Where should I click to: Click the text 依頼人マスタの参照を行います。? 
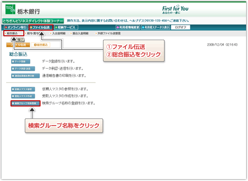(x=65, y=89)
